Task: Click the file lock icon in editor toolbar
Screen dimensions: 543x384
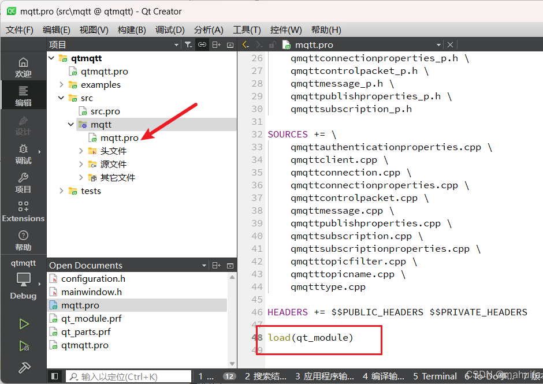Action: [273, 44]
